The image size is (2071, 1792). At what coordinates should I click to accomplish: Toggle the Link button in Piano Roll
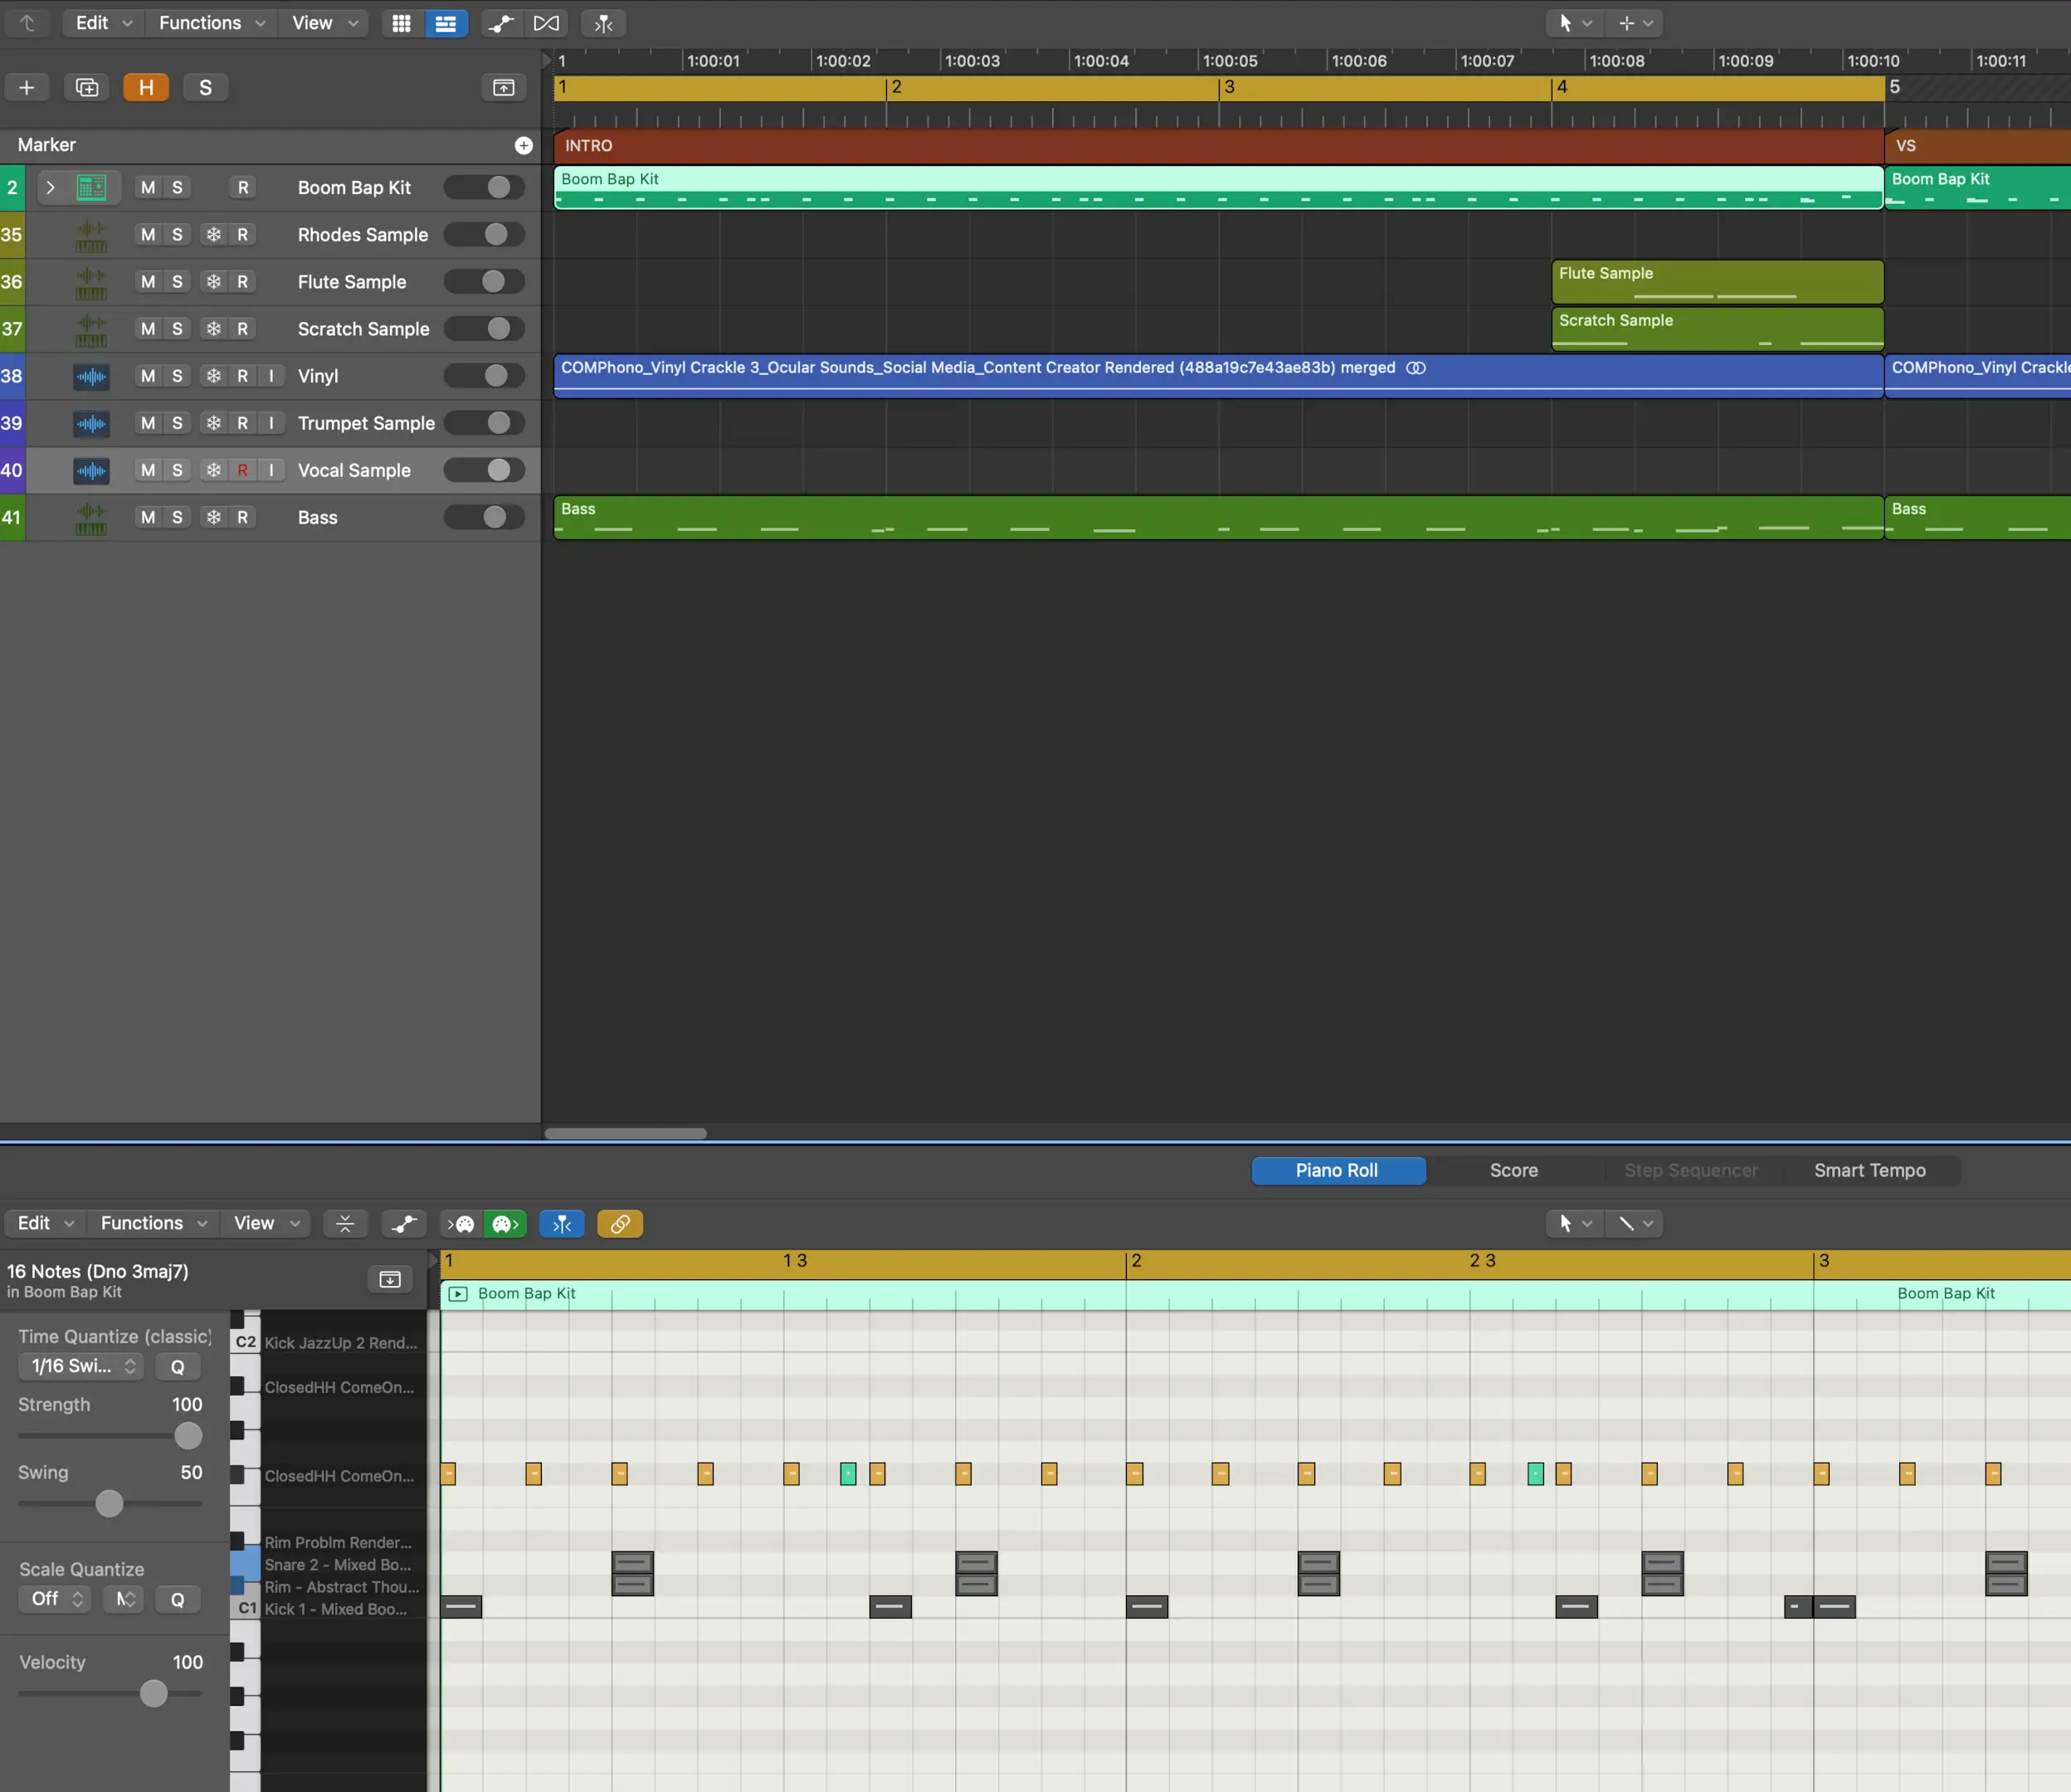(x=620, y=1223)
